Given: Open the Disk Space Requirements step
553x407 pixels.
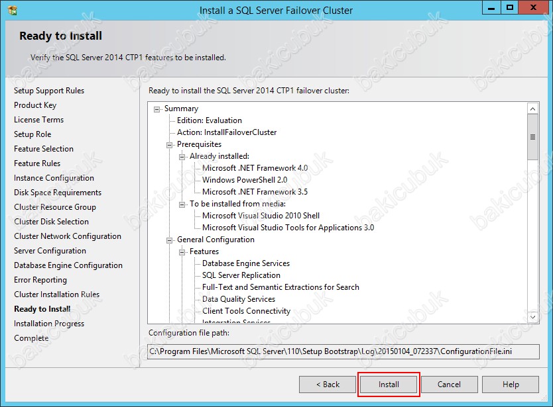Looking at the screenshot, I should tap(58, 193).
